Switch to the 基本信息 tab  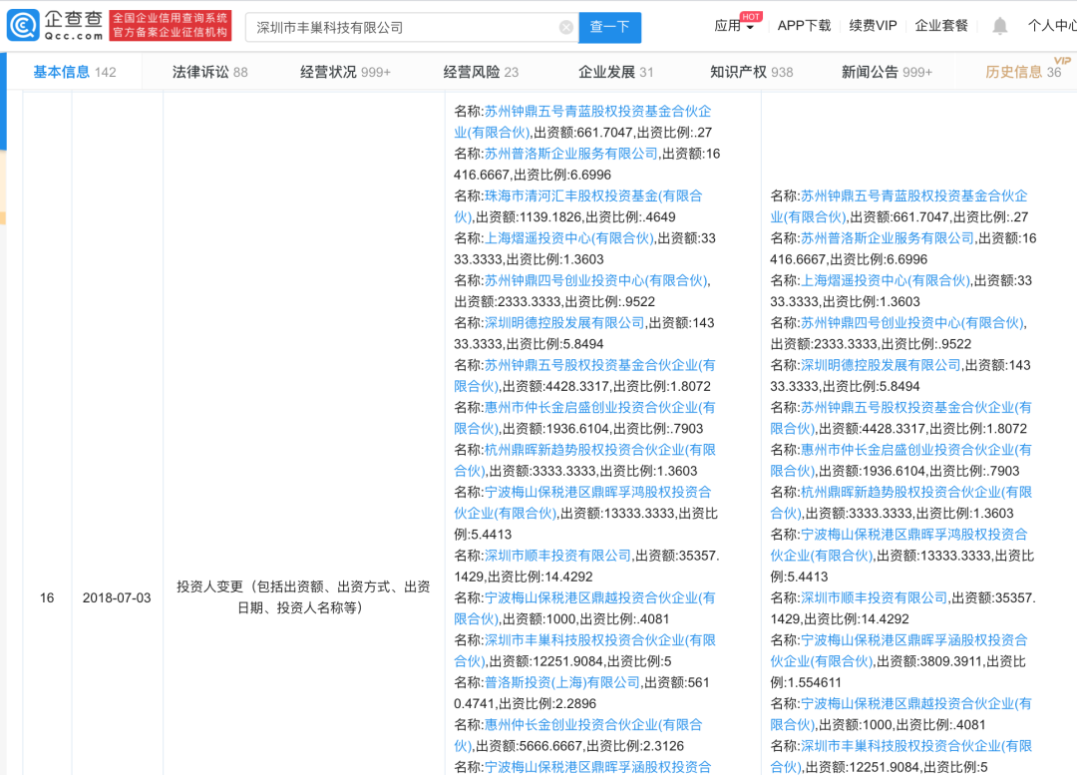75,72
